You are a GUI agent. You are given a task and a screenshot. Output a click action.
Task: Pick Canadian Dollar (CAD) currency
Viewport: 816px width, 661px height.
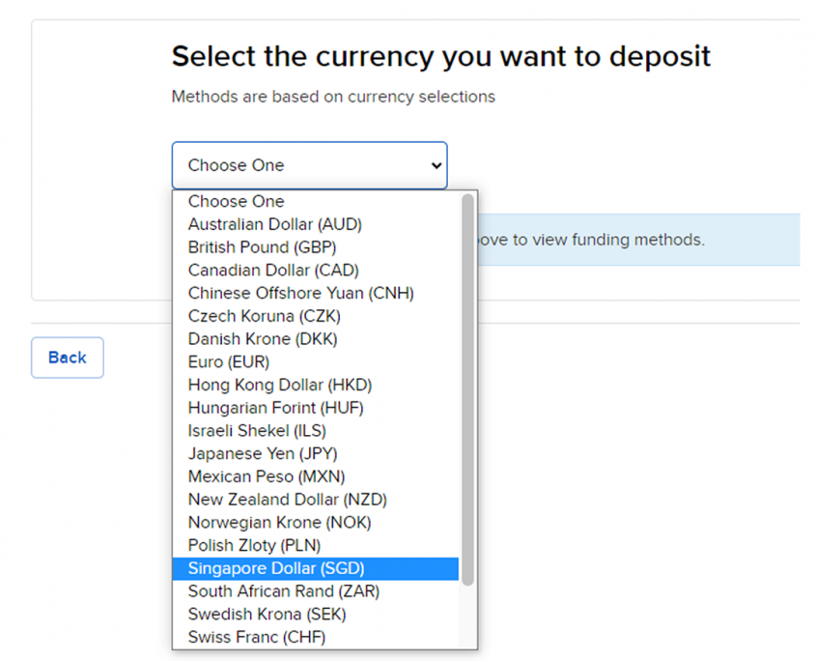point(272,271)
